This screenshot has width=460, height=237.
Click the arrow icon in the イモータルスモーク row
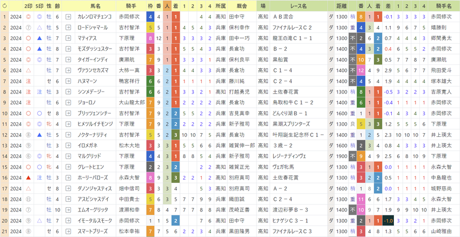(68, 221)
